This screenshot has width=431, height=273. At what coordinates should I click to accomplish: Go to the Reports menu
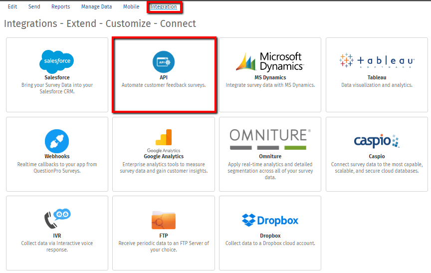[x=60, y=6]
